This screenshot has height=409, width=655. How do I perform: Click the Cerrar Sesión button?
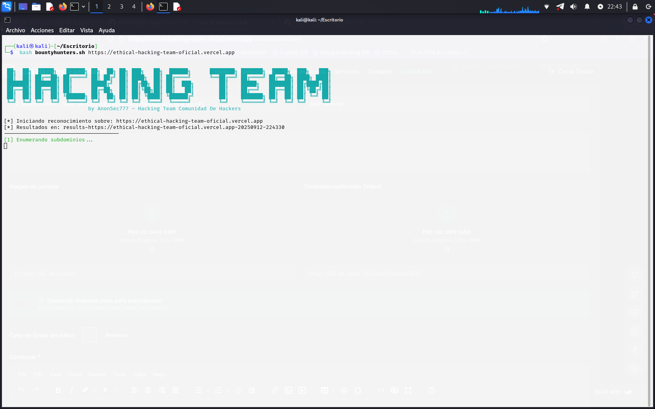point(571,71)
